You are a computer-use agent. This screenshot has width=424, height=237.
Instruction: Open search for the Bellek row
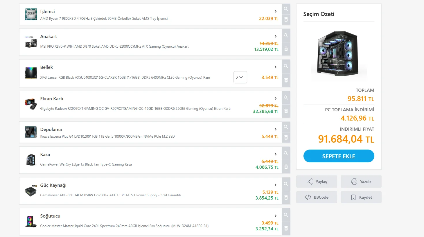(286, 66)
